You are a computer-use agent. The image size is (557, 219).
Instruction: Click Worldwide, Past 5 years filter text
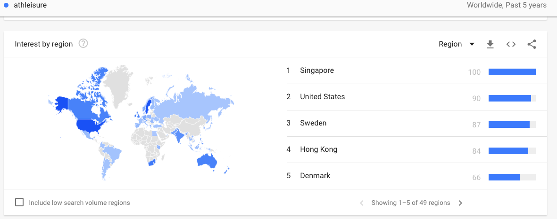click(507, 5)
